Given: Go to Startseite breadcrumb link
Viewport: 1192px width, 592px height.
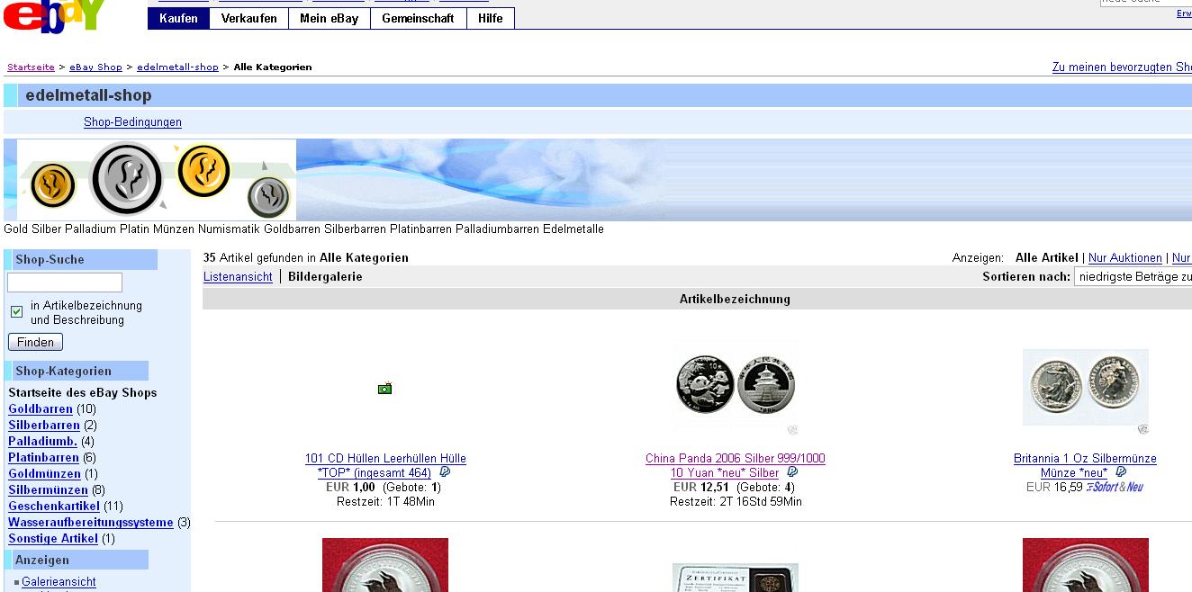Looking at the screenshot, I should coord(31,67).
